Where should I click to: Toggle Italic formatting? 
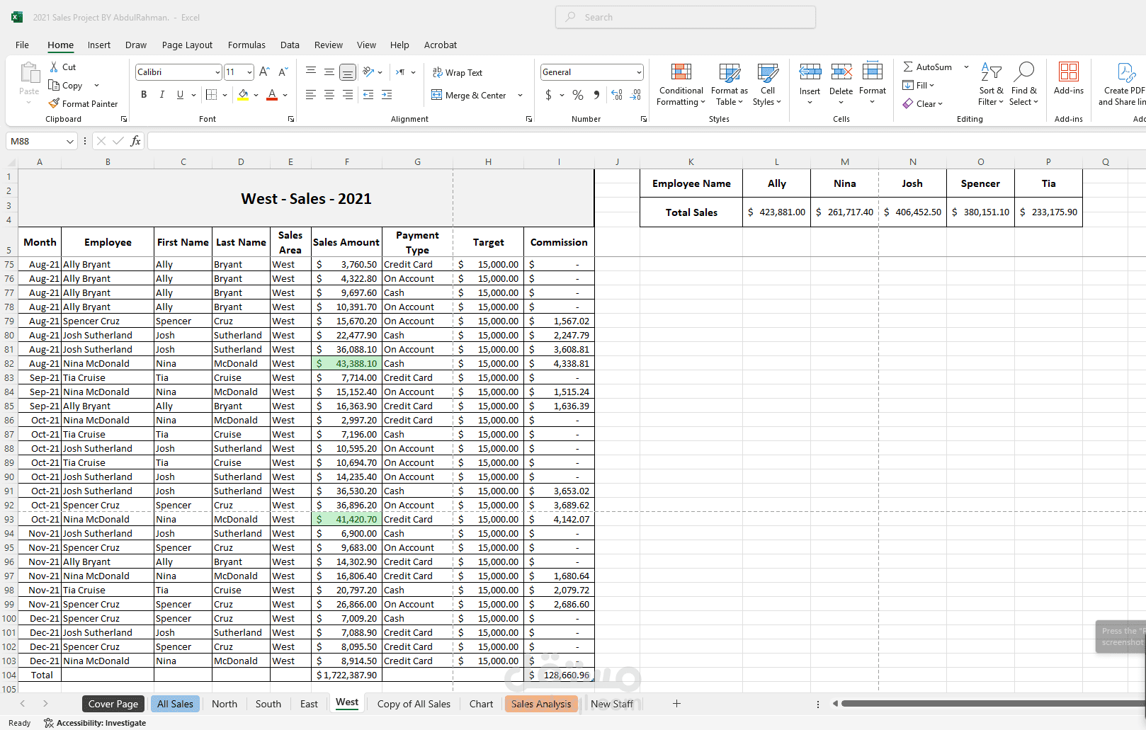[162, 95]
